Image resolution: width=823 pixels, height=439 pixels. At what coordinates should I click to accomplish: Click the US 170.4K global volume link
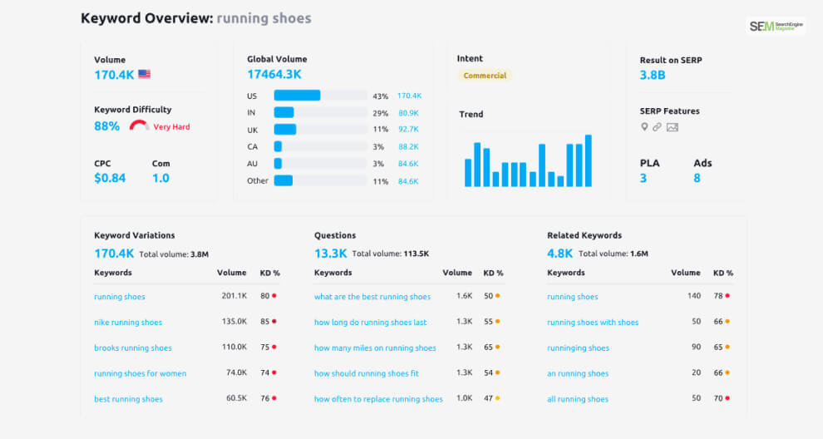409,96
